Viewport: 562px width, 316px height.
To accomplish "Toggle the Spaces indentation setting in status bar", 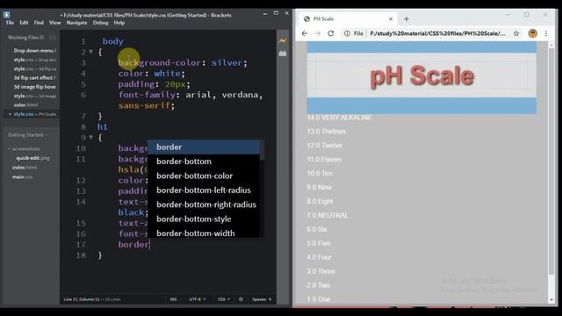I will pyautogui.click(x=262, y=299).
